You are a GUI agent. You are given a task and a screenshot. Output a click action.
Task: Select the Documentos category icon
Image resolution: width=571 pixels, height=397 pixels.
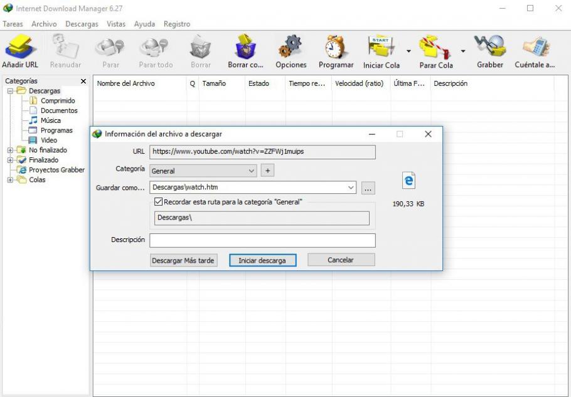pos(33,110)
